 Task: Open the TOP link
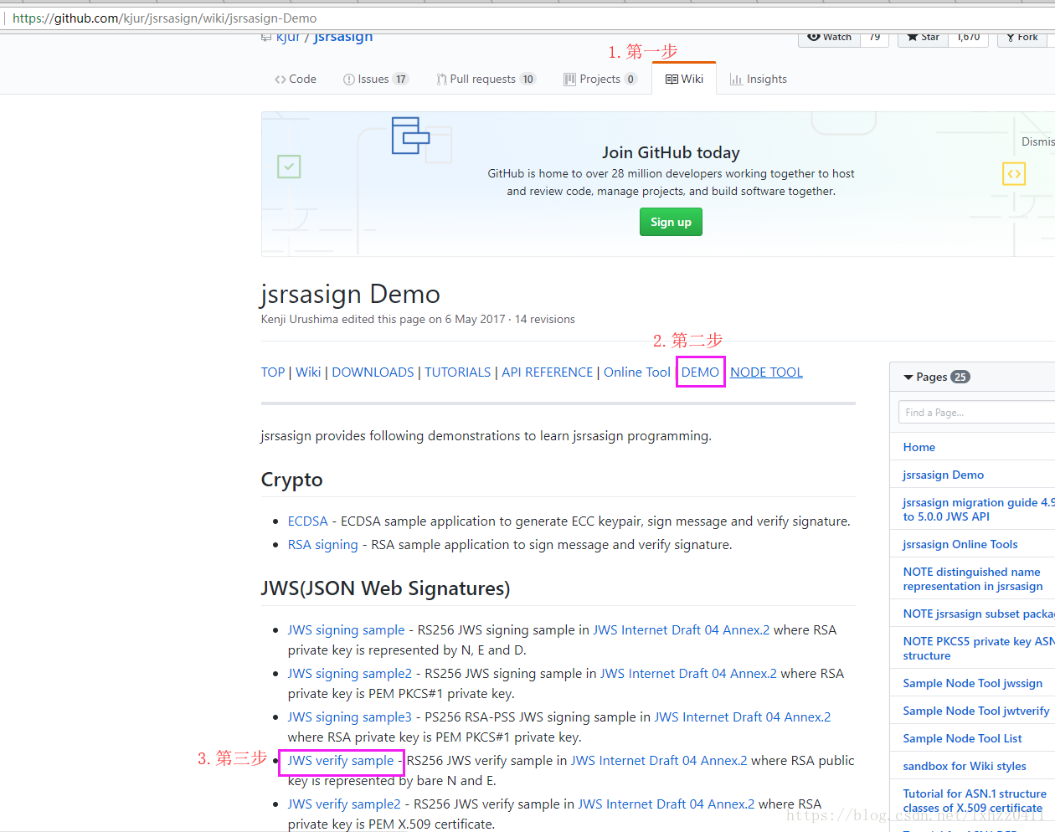click(x=273, y=372)
